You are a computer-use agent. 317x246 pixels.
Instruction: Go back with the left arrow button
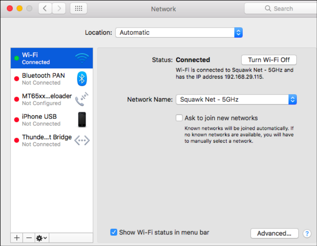coord(45,9)
